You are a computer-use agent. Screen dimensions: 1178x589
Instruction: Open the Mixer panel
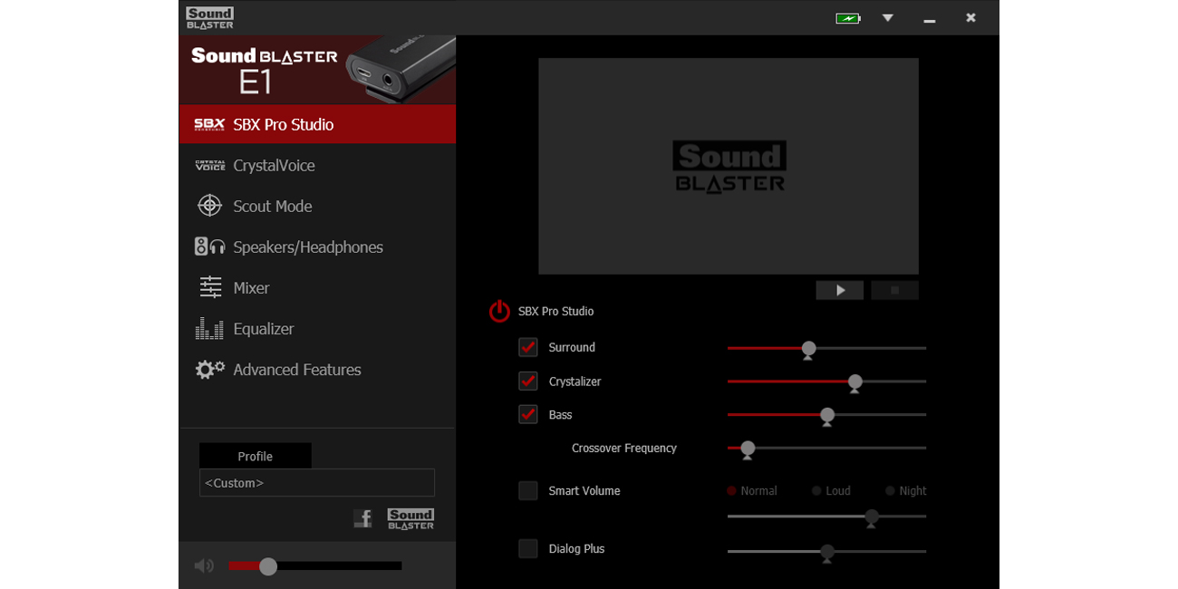coord(209,287)
